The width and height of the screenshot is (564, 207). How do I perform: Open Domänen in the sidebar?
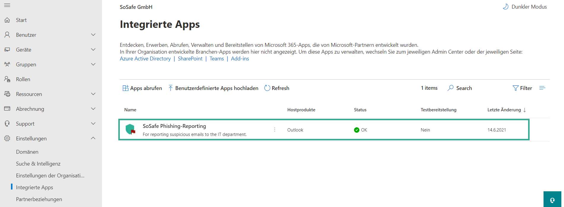[x=27, y=152]
